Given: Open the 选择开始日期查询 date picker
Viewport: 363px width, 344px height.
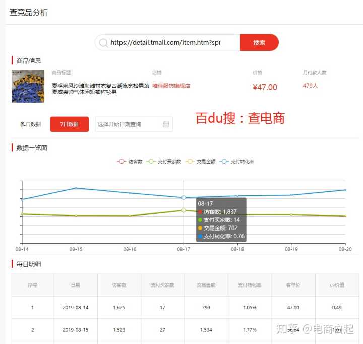Looking at the screenshot, I should pos(129,124).
